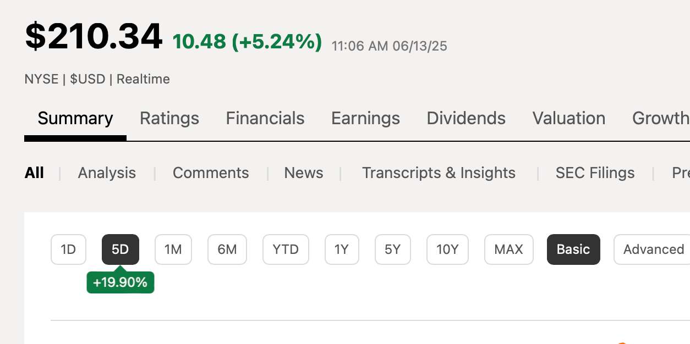The height and width of the screenshot is (344, 690).
Task: Go to the Financials tab
Action: click(265, 119)
